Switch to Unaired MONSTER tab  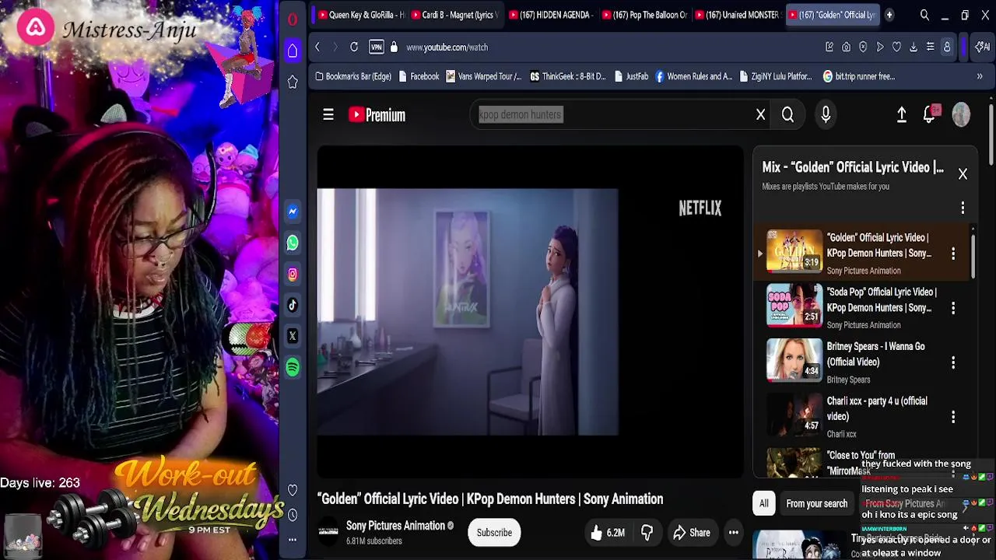737,15
